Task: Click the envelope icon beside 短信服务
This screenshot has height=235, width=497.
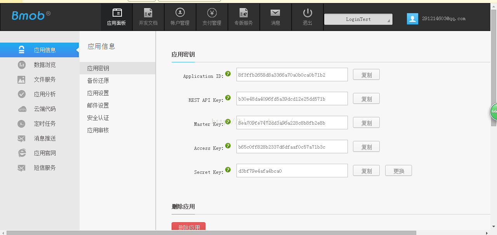Action: click(22, 168)
